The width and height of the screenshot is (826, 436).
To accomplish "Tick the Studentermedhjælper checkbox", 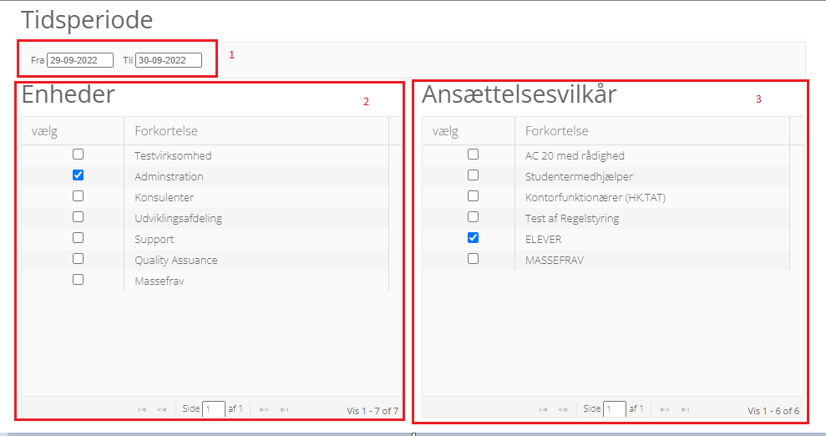I will [474, 175].
